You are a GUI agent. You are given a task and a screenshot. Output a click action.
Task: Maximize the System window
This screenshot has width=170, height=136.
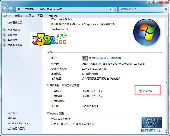(x=156, y=2)
